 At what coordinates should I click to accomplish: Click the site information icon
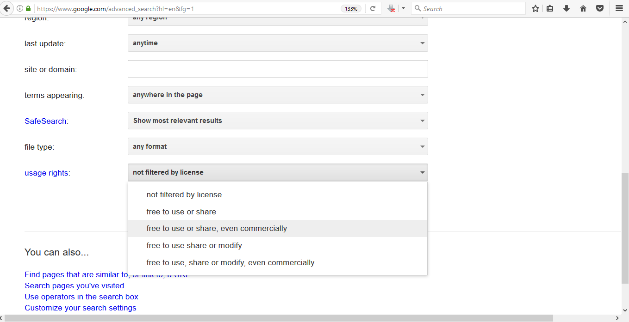(x=20, y=8)
